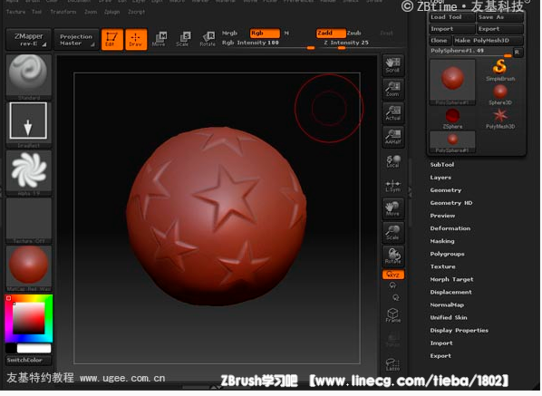Activate the Edit mode button
This screenshot has width=542, height=396.
coord(112,39)
